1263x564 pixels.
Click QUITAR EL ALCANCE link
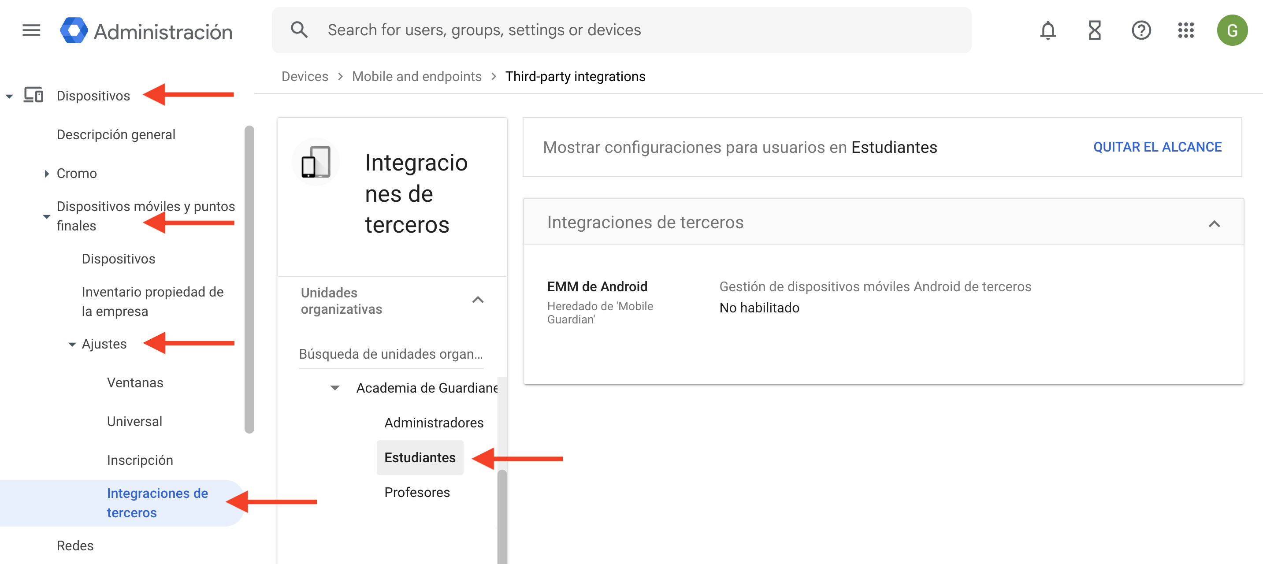1157,147
